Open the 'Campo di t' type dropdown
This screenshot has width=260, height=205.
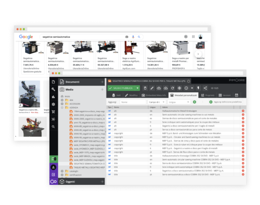[156, 102]
